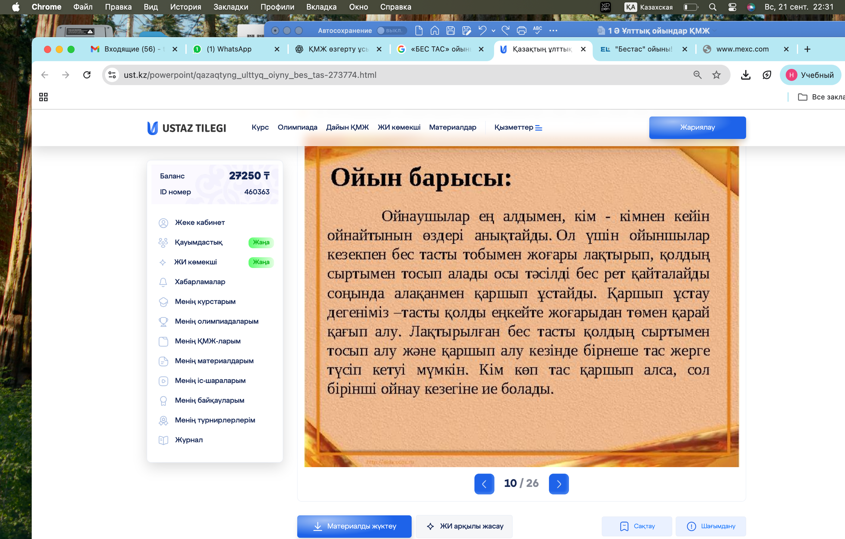Click the zoom magnifier in address bar

click(697, 75)
